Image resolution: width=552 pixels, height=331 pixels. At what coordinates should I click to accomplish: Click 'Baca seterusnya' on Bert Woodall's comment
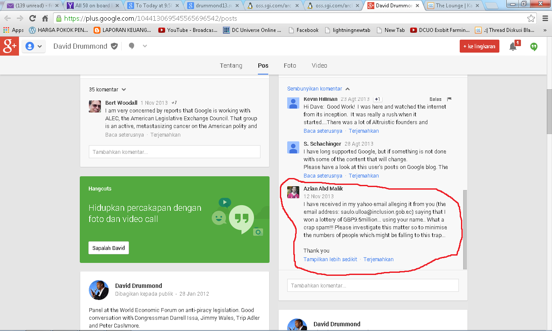tap(125, 135)
